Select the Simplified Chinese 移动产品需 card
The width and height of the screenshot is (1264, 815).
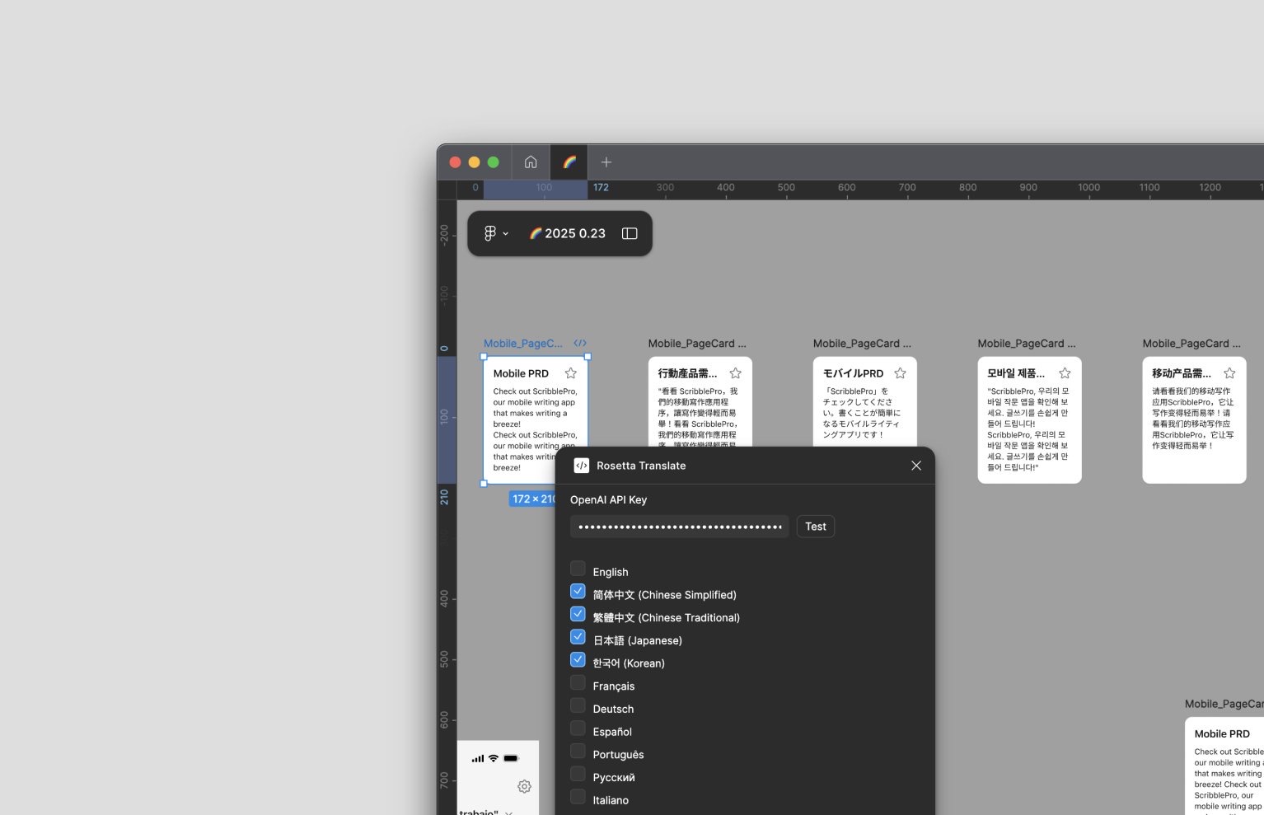1195,420
